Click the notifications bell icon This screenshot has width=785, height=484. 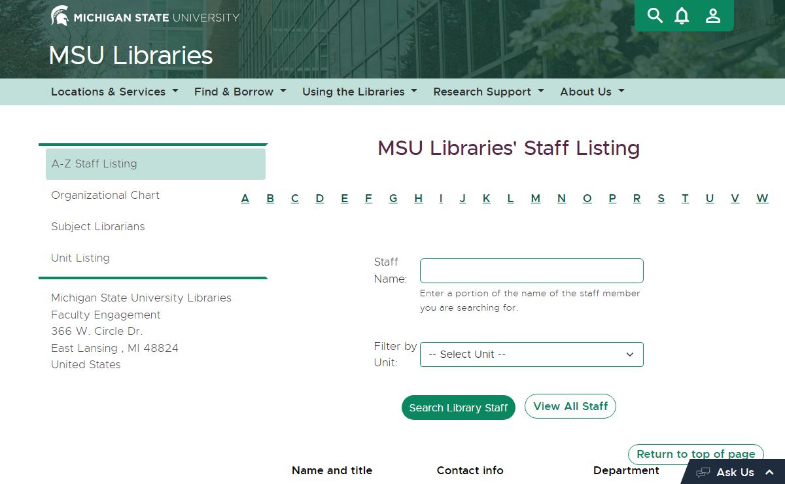pos(682,16)
